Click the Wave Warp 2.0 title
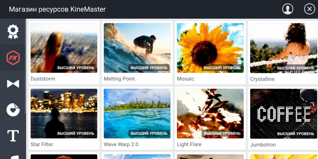The image size is (318, 159). [121, 145]
